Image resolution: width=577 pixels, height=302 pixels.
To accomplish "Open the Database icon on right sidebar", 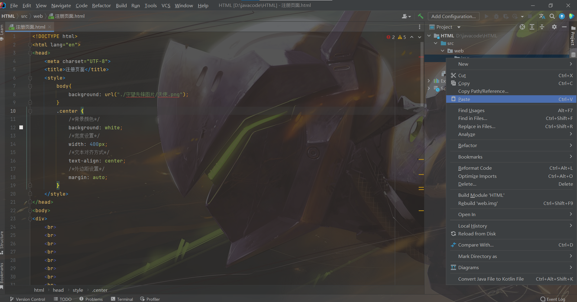I will coord(573,55).
